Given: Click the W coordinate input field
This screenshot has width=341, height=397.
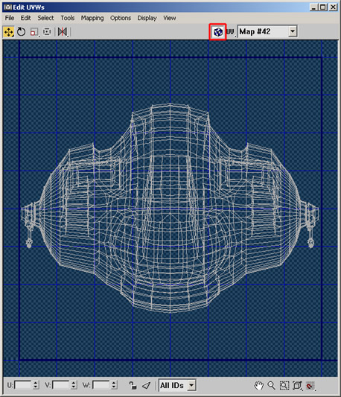Looking at the screenshot, I should click(x=101, y=385).
